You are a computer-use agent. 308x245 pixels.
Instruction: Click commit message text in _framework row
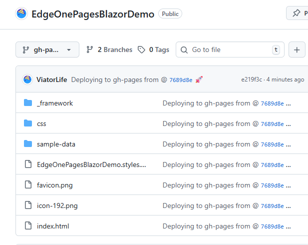pos(211,103)
